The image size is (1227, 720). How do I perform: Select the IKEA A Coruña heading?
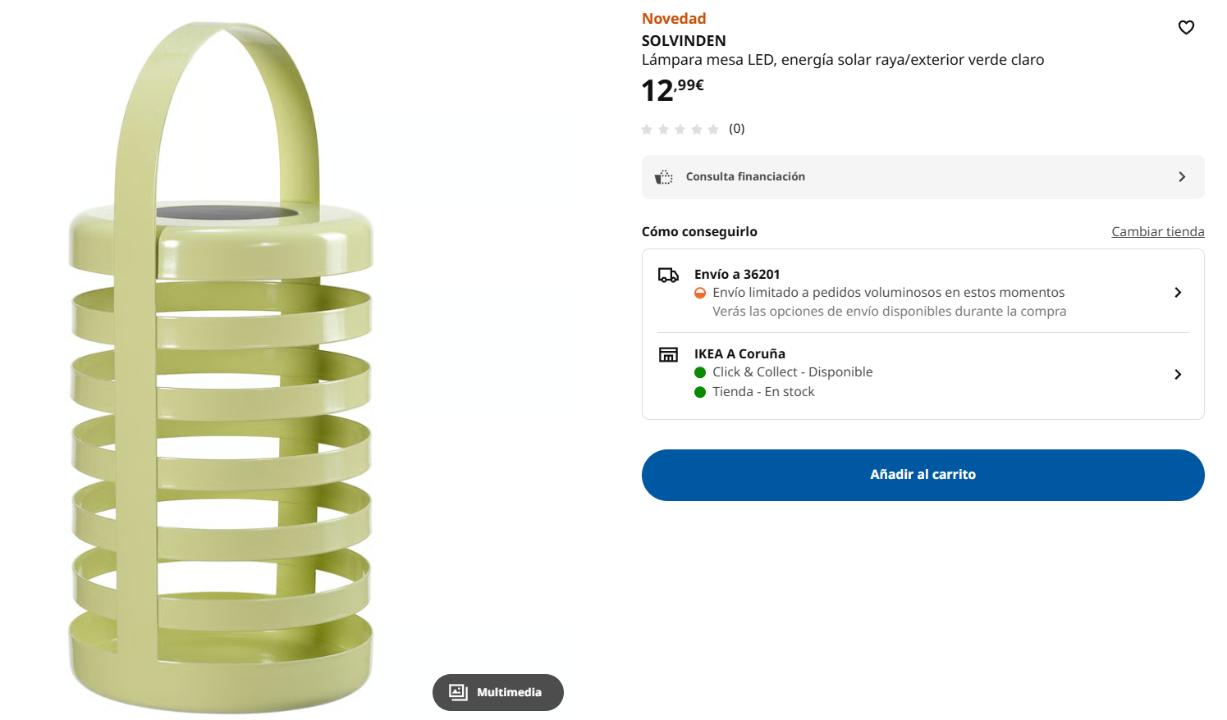739,354
